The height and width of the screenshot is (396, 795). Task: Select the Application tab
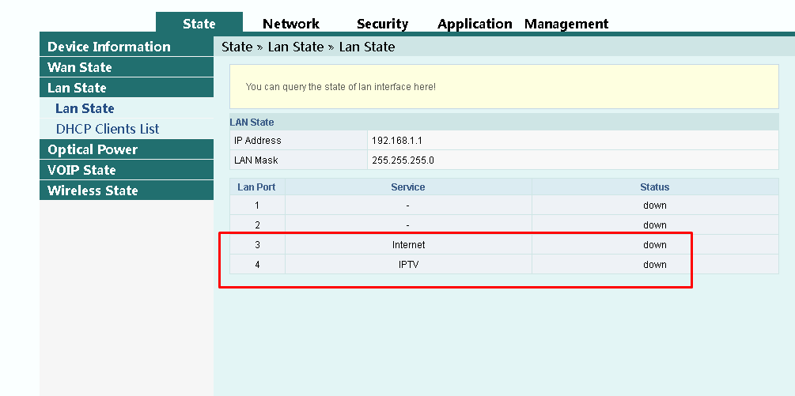click(x=475, y=24)
